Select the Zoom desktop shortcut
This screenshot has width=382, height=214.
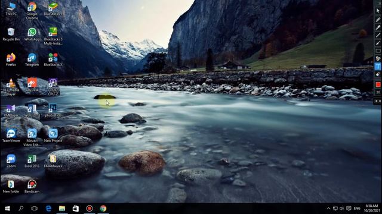11,161
